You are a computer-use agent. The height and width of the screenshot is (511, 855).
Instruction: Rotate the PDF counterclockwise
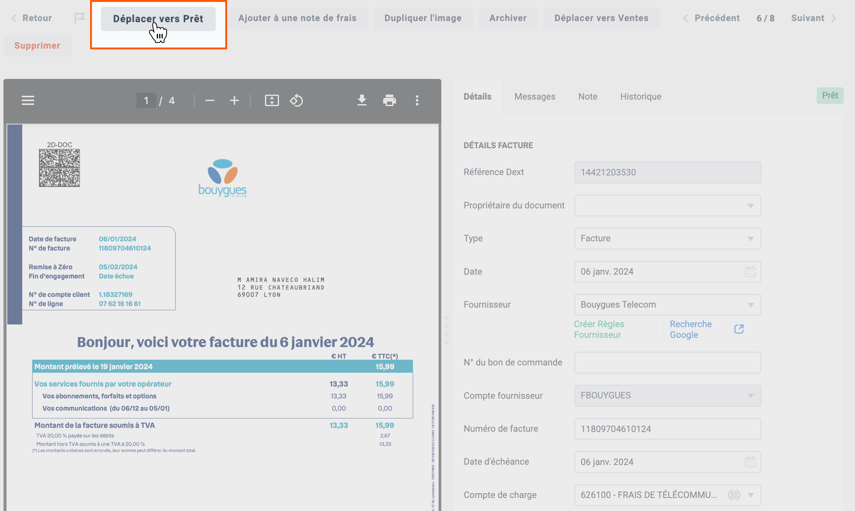[x=296, y=100]
